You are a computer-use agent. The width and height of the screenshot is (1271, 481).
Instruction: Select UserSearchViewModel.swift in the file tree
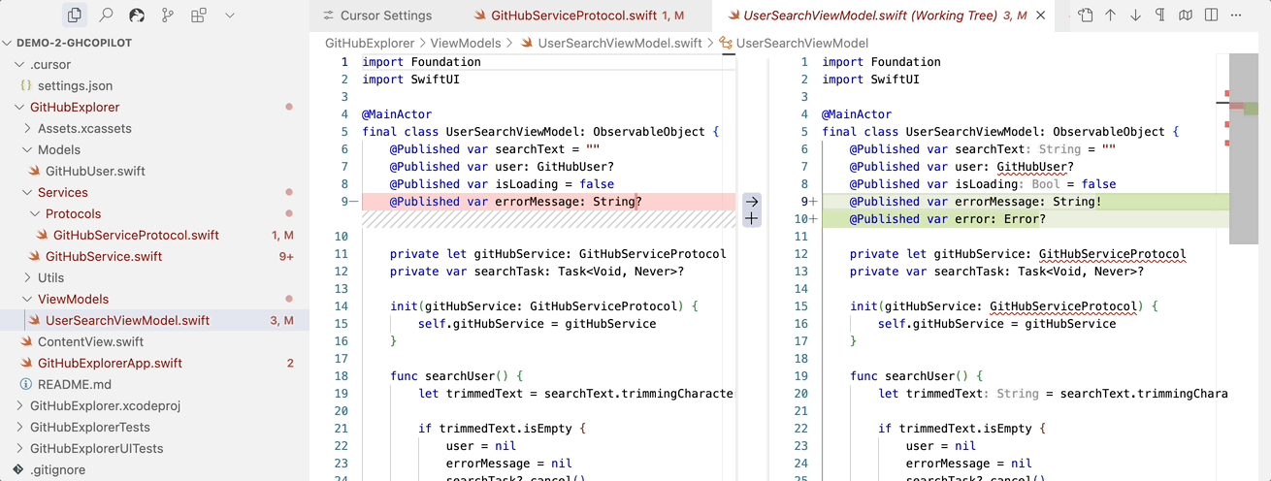point(155,320)
